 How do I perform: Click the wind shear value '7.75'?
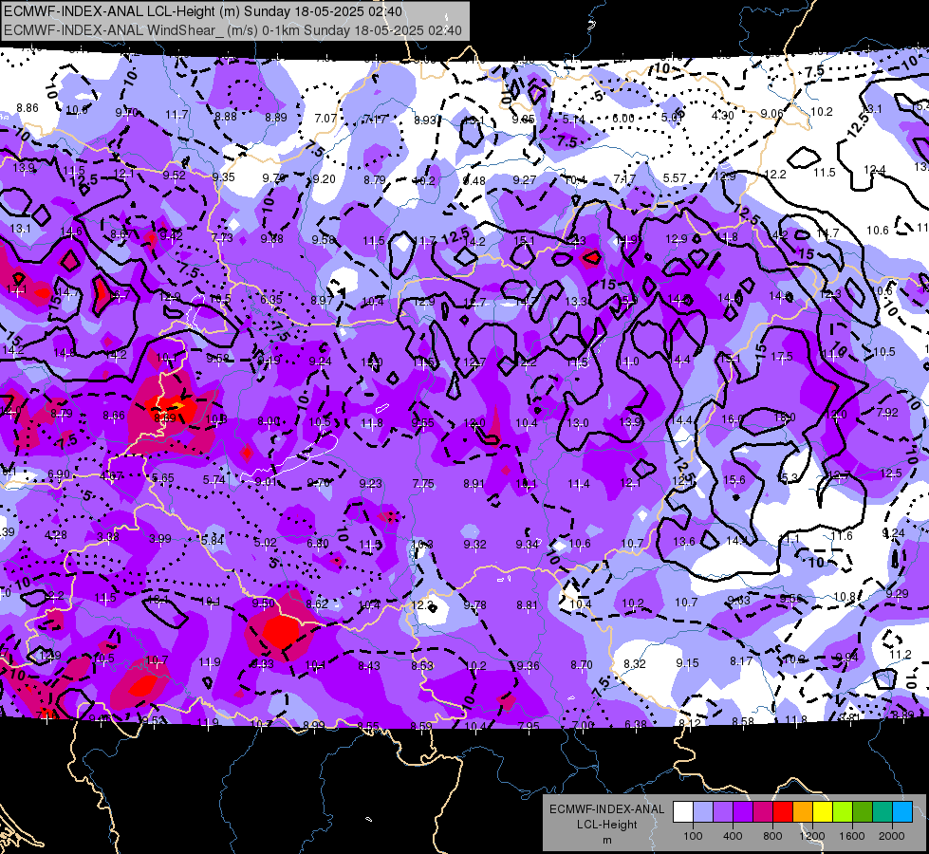tap(423, 484)
